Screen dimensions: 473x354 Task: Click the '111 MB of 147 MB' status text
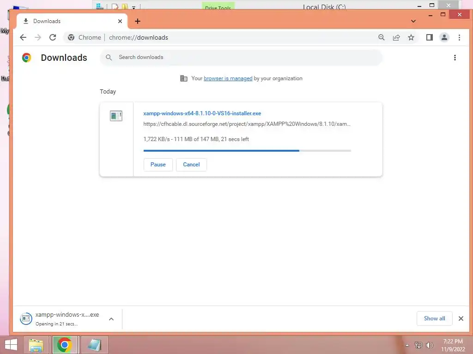click(196, 139)
